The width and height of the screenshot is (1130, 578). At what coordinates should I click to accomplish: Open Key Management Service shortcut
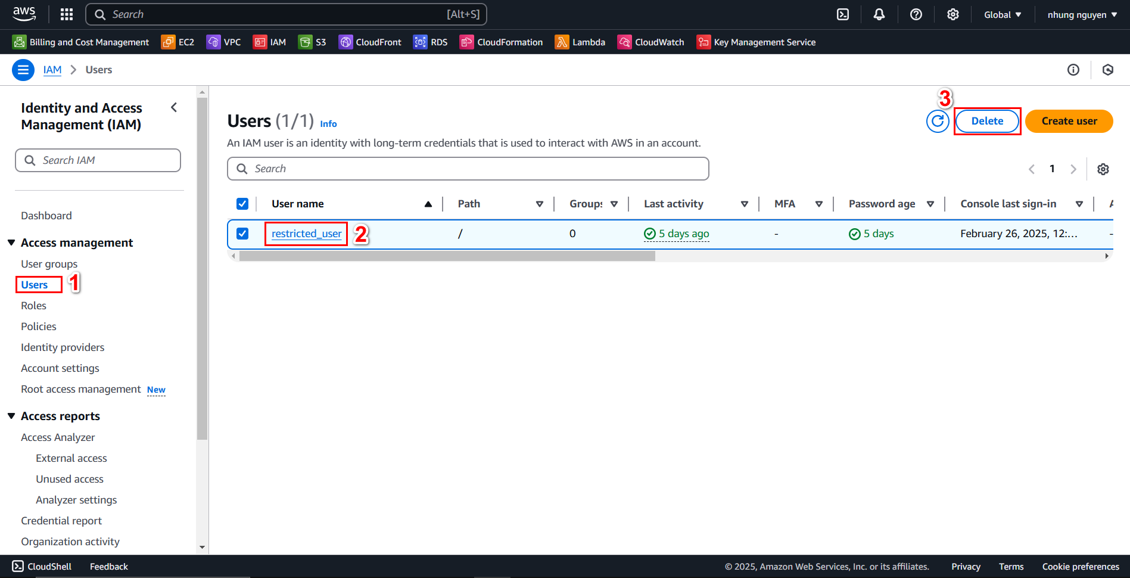pos(757,42)
